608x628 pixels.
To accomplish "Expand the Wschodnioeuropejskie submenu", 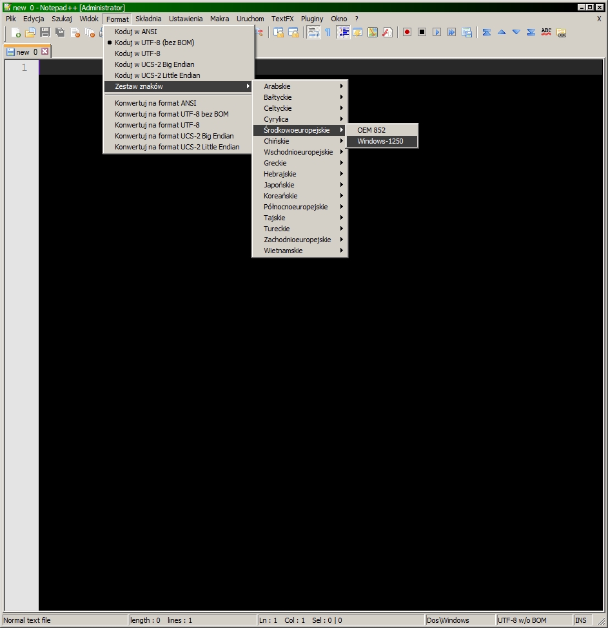I will (300, 152).
